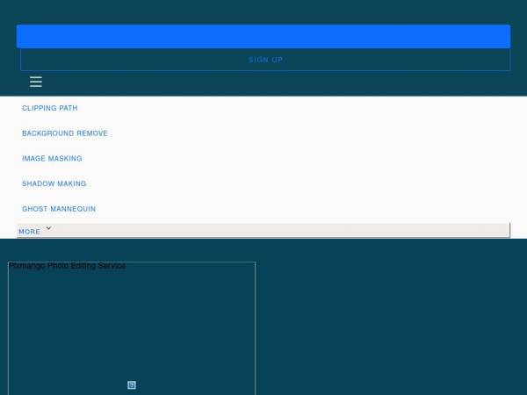This screenshot has height=395, width=527.
Task: Open the Clipping Path menu item
Action: pos(50,108)
